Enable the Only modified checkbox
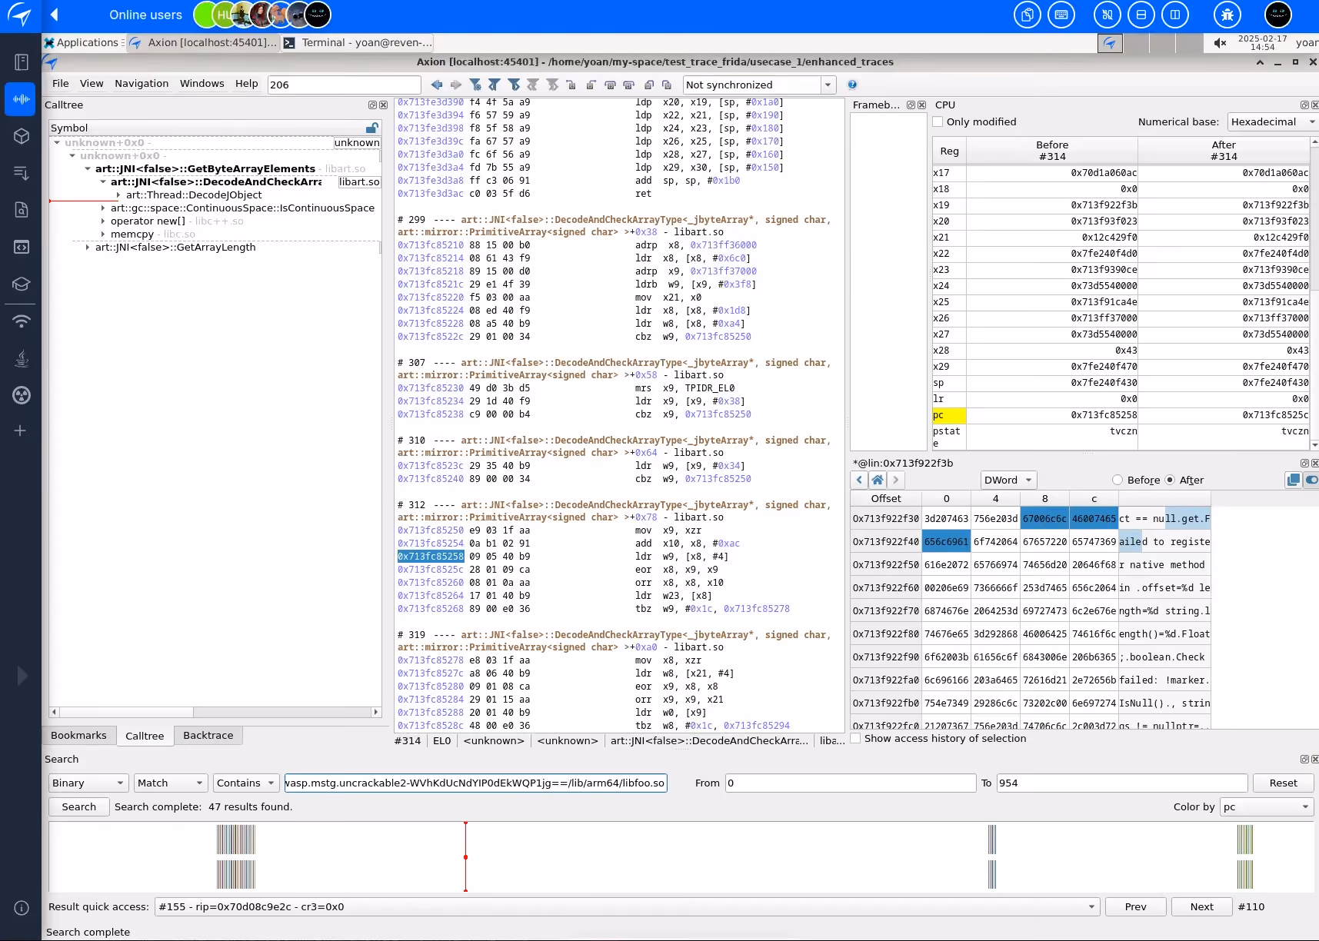1319x941 pixels. tap(938, 121)
